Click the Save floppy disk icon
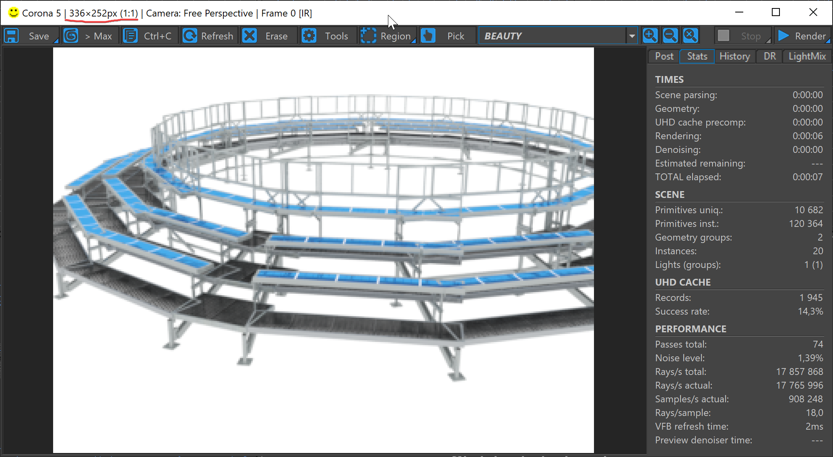The height and width of the screenshot is (457, 833). (x=11, y=36)
